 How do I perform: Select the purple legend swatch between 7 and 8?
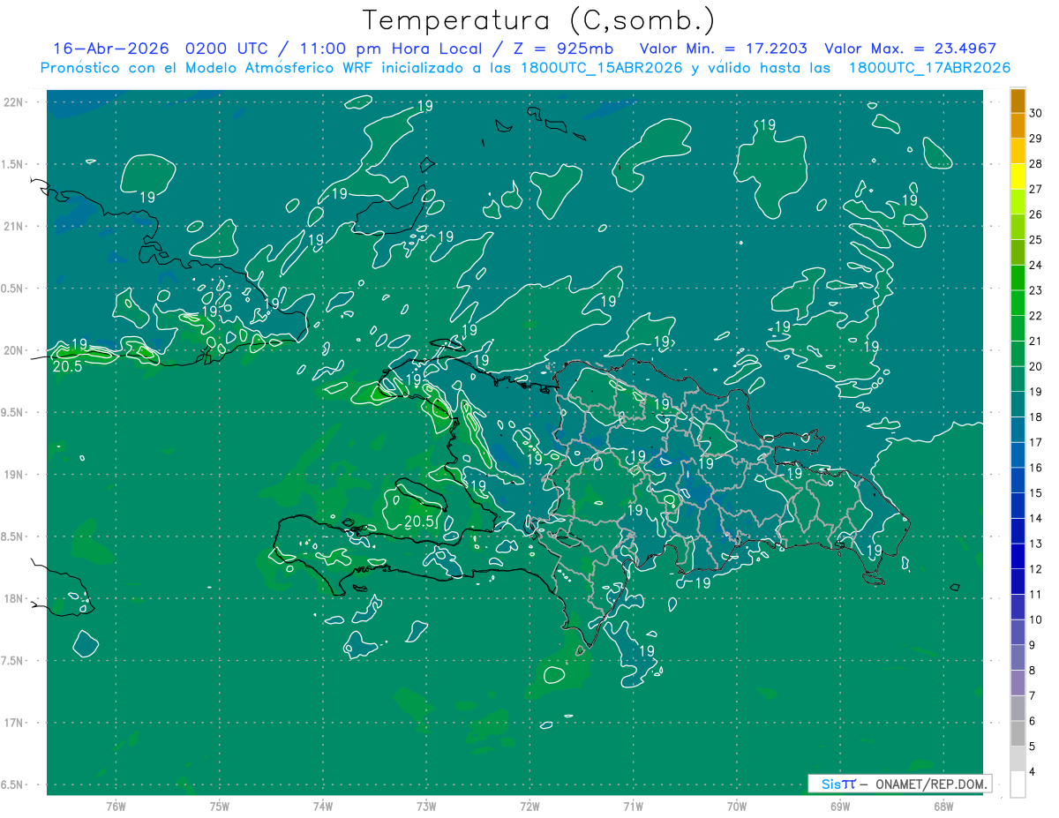click(x=1018, y=683)
